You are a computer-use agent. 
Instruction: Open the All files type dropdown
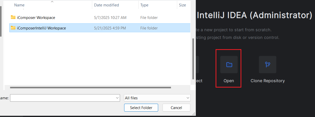157,98
